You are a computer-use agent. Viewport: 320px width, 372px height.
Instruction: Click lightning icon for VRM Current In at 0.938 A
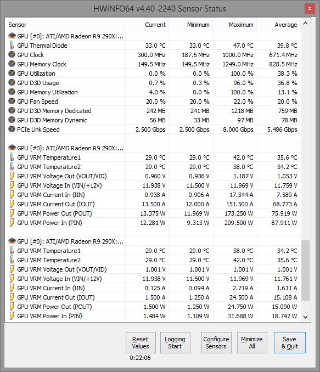12,195
